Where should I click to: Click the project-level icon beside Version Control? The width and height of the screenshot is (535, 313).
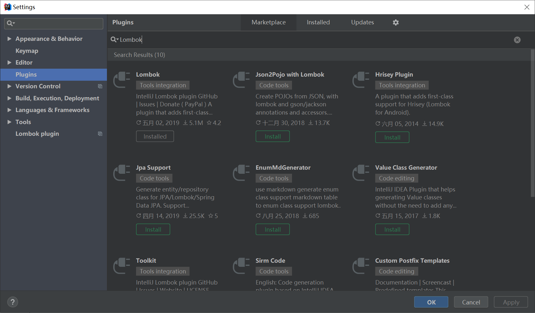tap(100, 86)
